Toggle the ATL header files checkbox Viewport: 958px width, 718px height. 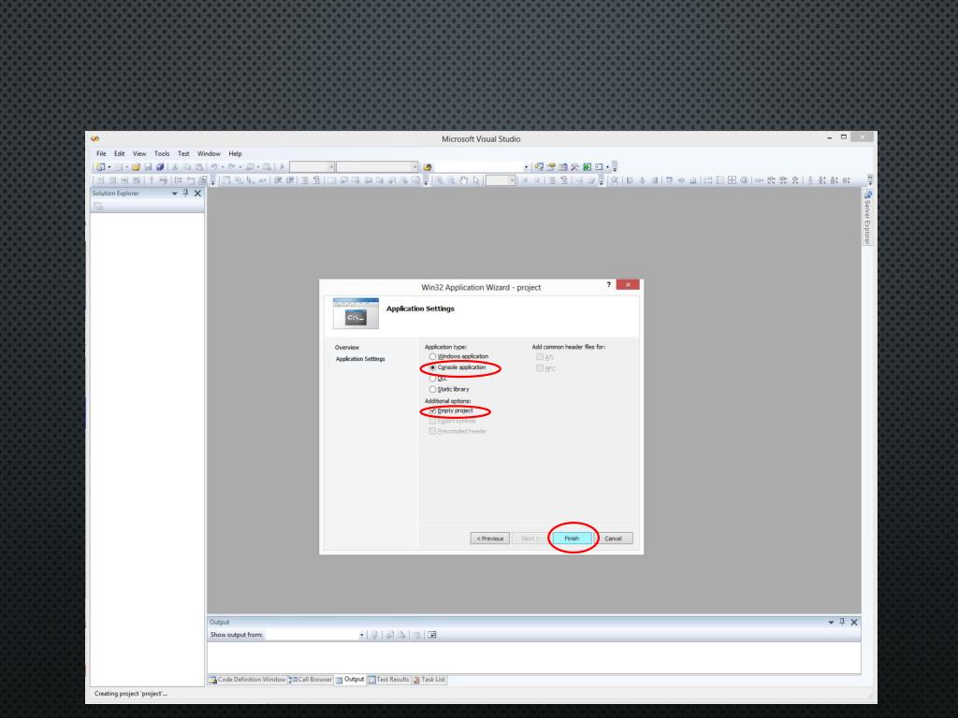pyautogui.click(x=540, y=357)
